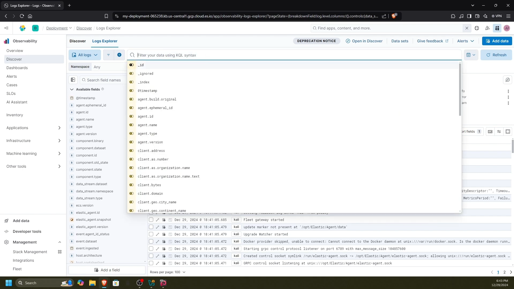Switch to the Discover tab
The height and width of the screenshot is (289, 514).
pyautogui.click(x=78, y=41)
